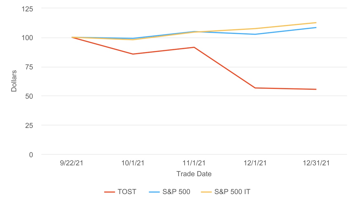Click the blue S&P 500 point at 12/1/21
Viewport: 355px width, 206px height.
pos(255,34)
